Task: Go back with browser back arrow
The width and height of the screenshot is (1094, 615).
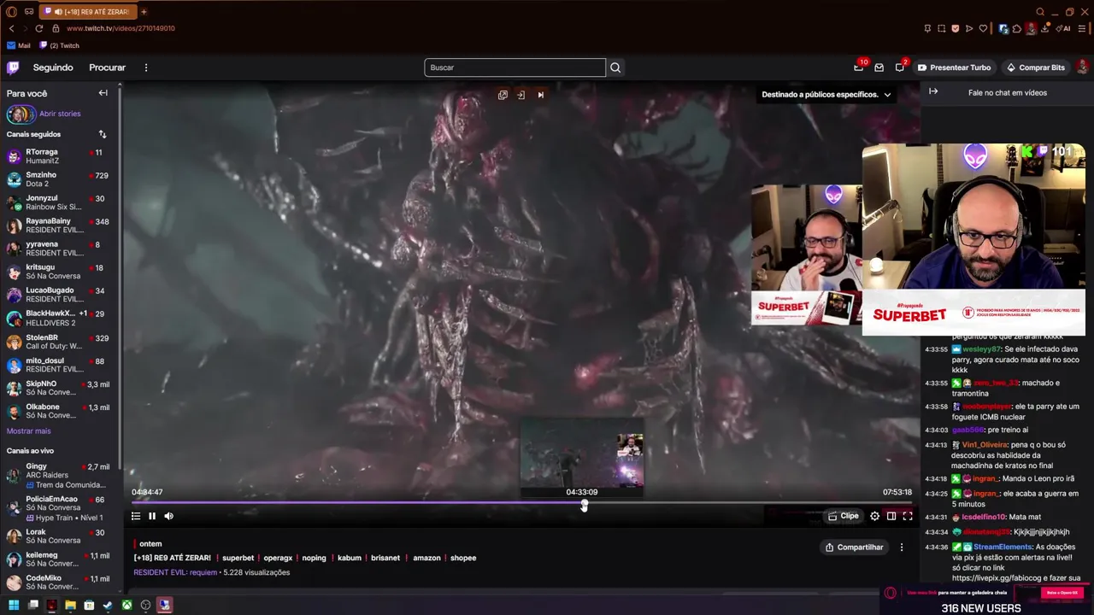Action: pyautogui.click(x=11, y=28)
